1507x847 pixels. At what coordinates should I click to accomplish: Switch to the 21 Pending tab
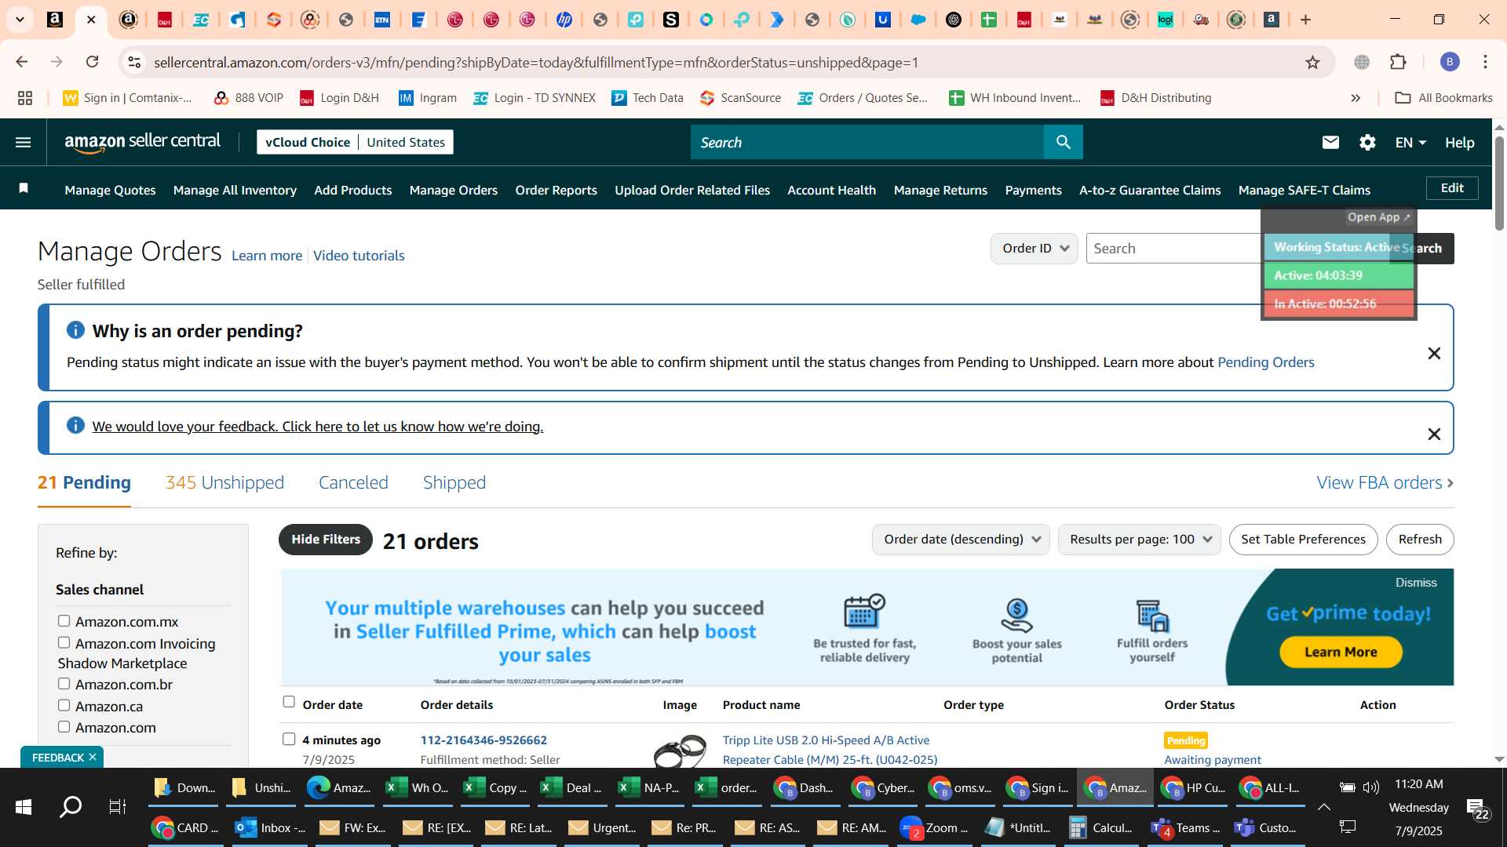click(x=84, y=482)
